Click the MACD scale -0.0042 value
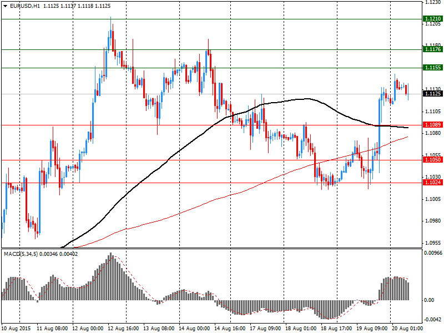Screen dimensions: 444x333 (433, 320)
